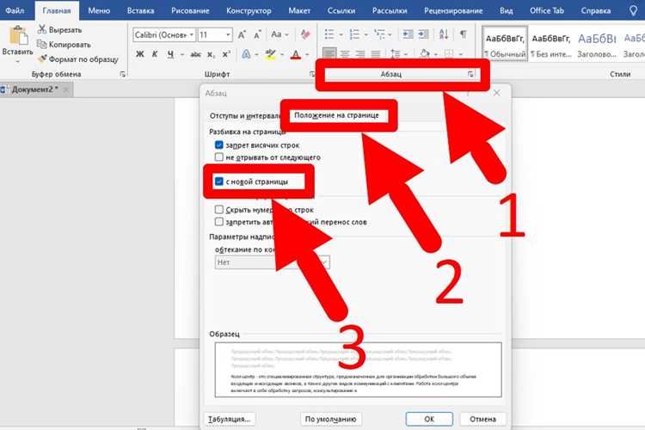
Task: Click the text effects glowing A icon
Action: 246,54
